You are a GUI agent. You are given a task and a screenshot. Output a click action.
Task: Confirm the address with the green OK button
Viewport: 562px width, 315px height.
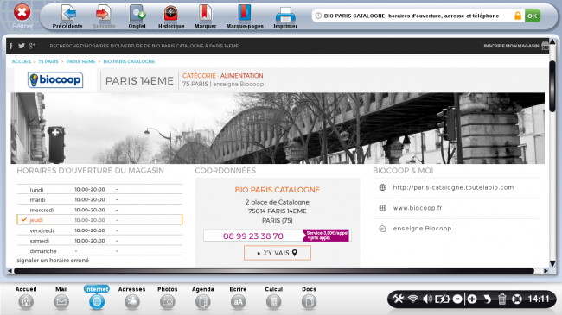click(x=533, y=16)
